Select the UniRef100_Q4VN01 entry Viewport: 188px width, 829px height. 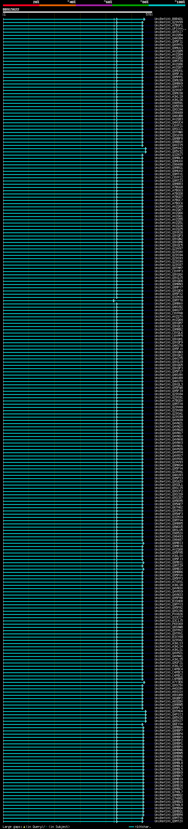coord(168,446)
